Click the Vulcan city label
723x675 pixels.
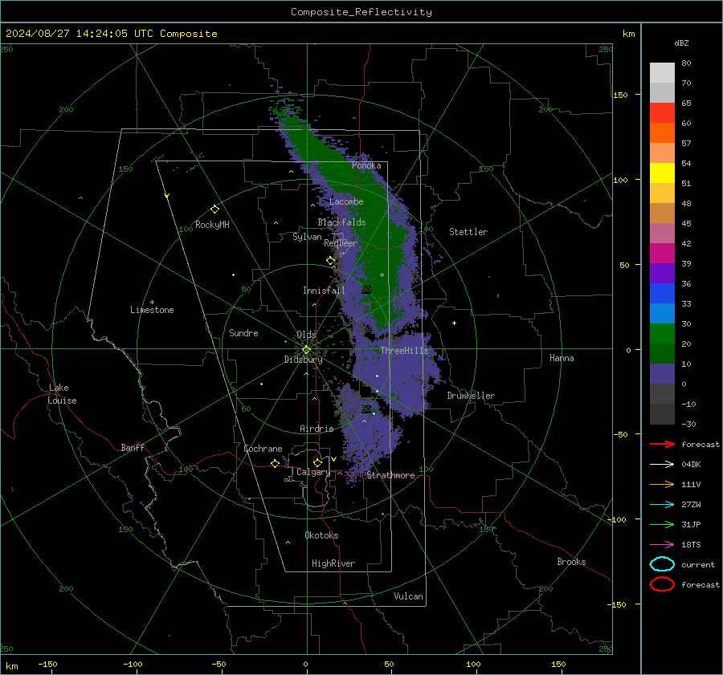408,596
